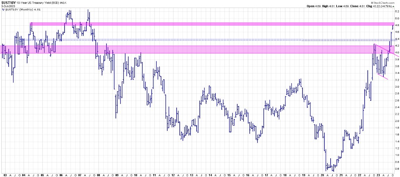Click the $UST10Y ticker symbol in the title
Image resolution: width=400 pixels, height=177 pixels.
tap(8, 3)
